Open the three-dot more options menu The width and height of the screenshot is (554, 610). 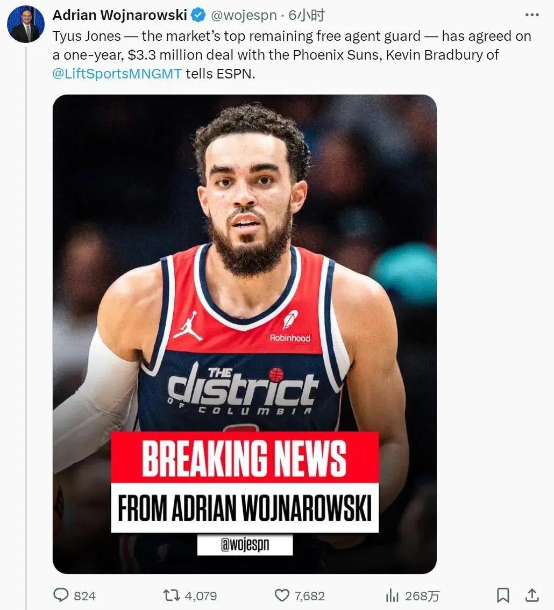532,15
